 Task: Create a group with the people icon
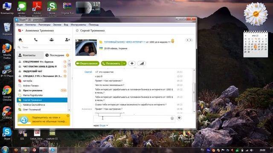click(x=52, y=40)
